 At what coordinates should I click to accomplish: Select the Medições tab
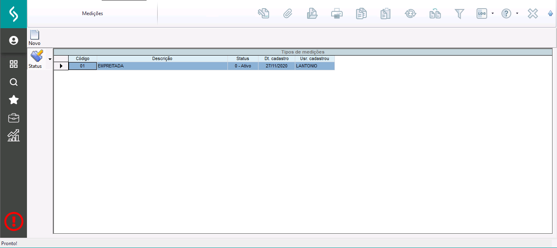(x=92, y=13)
